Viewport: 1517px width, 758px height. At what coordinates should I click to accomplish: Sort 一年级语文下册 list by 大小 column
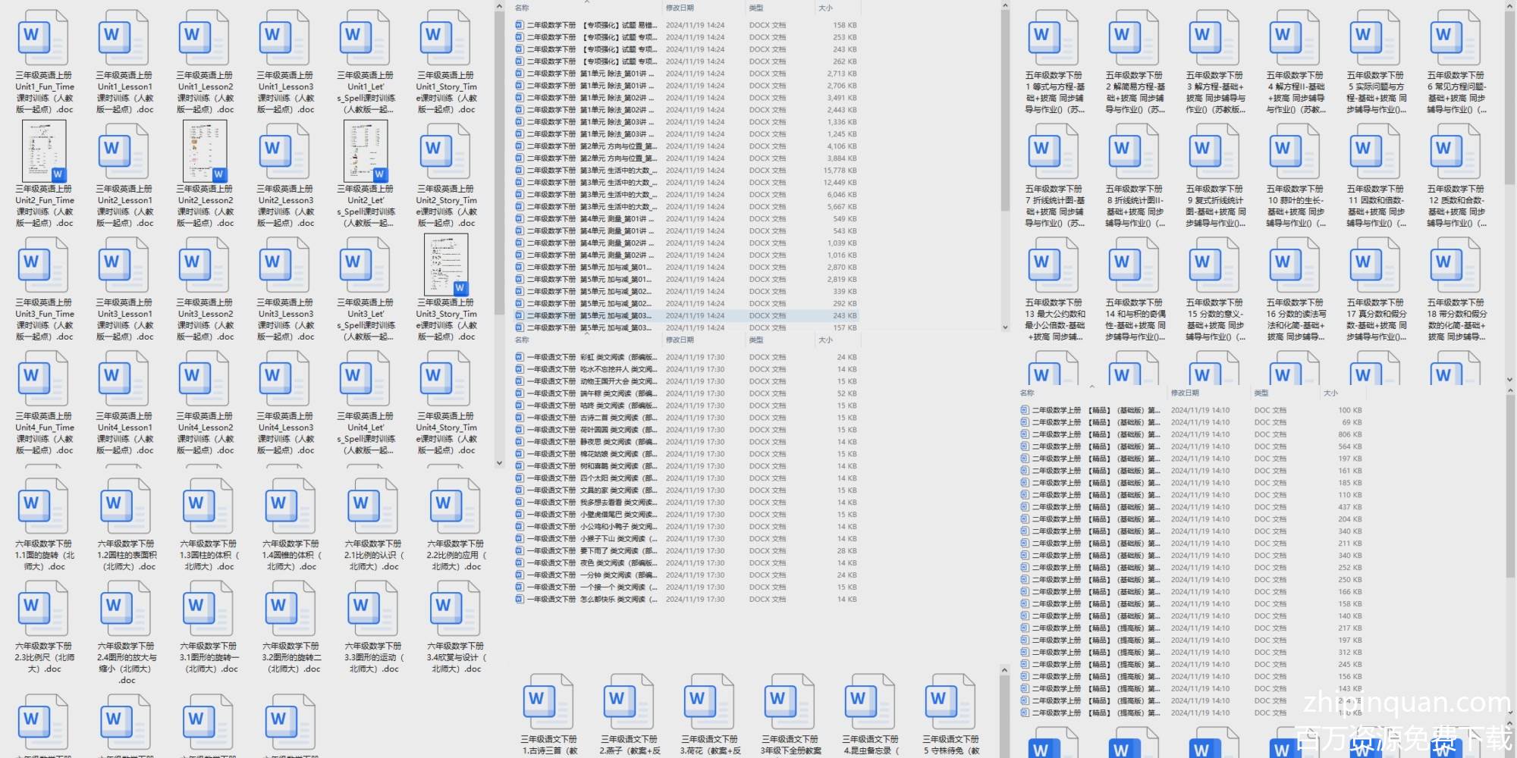(825, 340)
